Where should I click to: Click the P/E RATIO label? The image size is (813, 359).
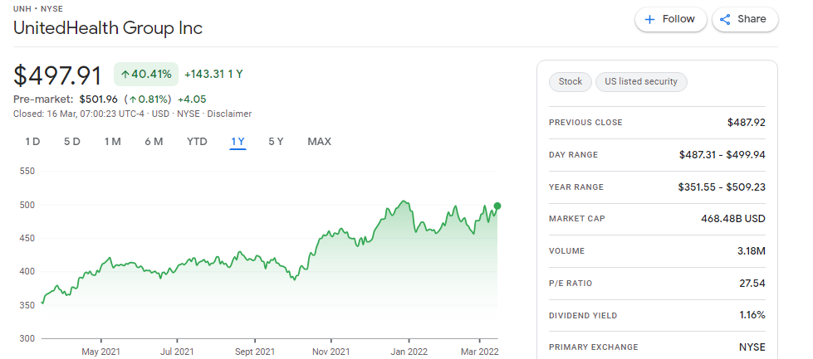pos(571,284)
